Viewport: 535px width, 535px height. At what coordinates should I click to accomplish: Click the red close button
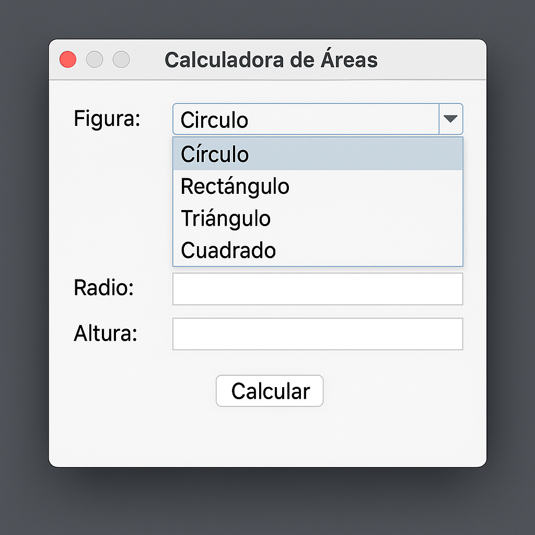[67, 60]
